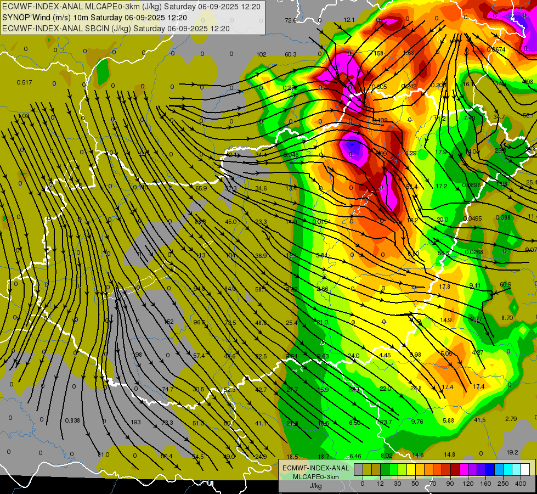This screenshot has width=537, height=494.
Task: Click the legend tick label 400
Action: coord(521,484)
